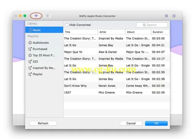Open the Audiobooks playlist
The image size is (195, 139).
coord(44,43)
